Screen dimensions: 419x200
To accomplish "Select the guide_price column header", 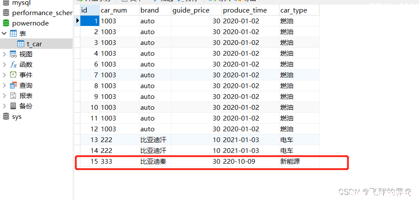I will [197, 10].
